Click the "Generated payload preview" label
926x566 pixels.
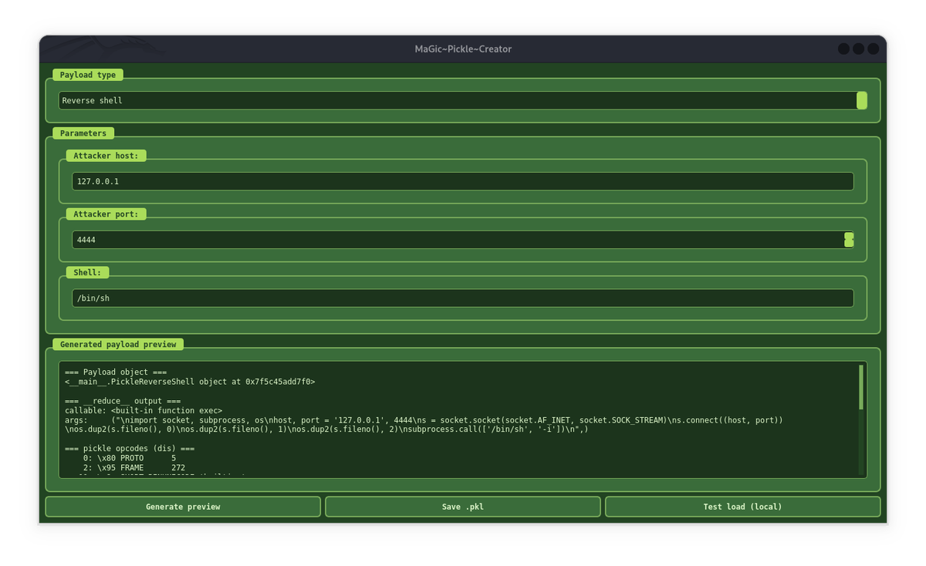(118, 344)
